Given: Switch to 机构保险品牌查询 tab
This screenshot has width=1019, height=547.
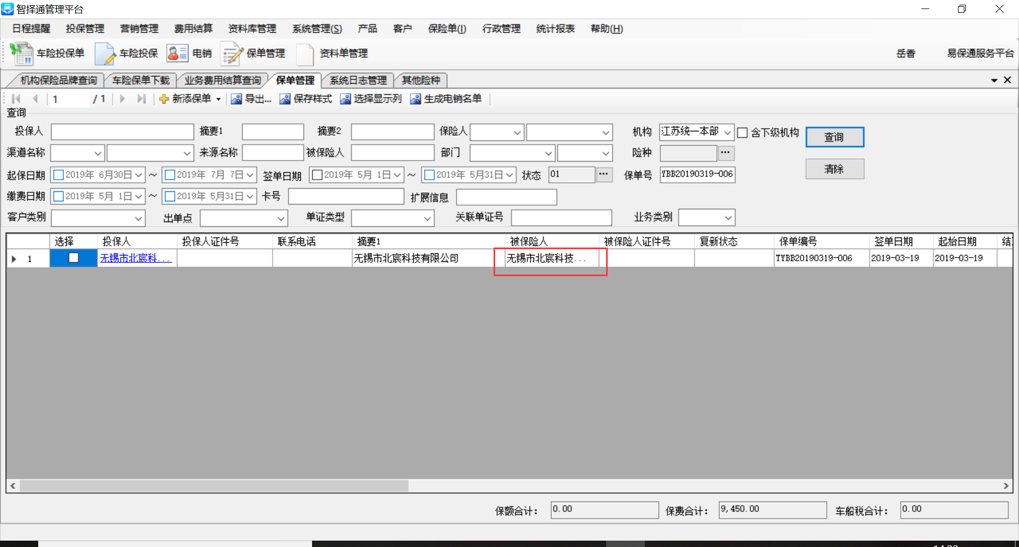Looking at the screenshot, I should click(x=58, y=81).
